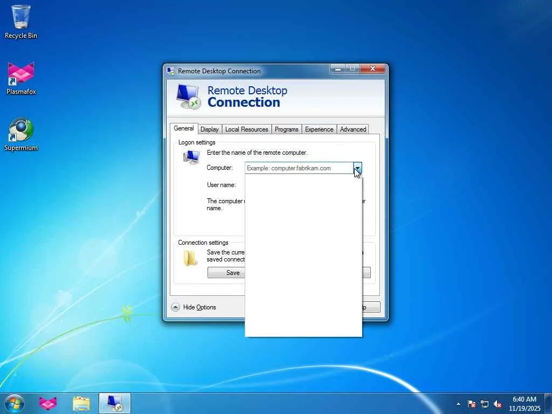
Task: Open Action Center flag icon
Action: [472, 404]
